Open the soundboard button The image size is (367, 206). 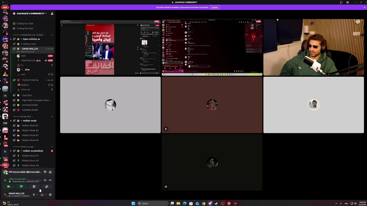click(47, 187)
